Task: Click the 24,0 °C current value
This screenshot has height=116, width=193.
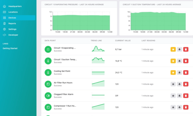Action: click(119, 72)
